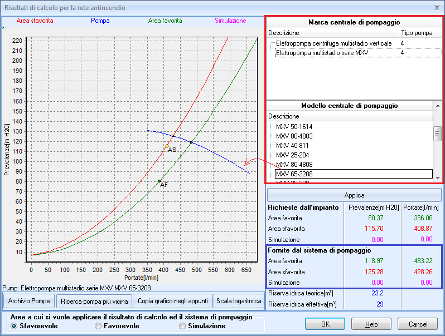Choose MXV 65-3208 pump model
The width and height of the screenshot is (445, 336).
[x=294, y=174]
